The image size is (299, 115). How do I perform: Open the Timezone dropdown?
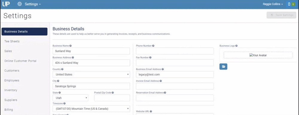91,109
